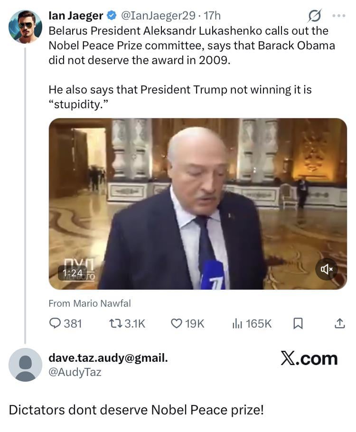
Task: Open the three-dot more options menu
Action: tap(339, 16)
